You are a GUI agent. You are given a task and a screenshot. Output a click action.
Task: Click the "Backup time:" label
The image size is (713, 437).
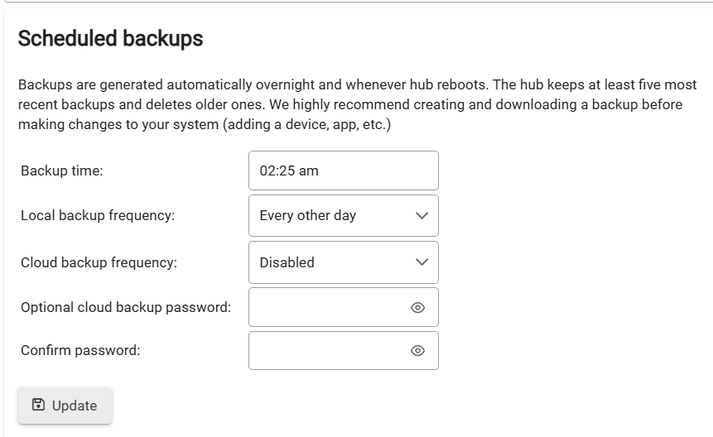[x=62, y=170]
